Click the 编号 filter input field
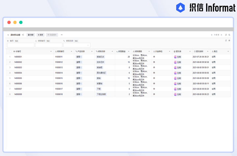Viewport: 237px width, 156px height. click(21, 45)
